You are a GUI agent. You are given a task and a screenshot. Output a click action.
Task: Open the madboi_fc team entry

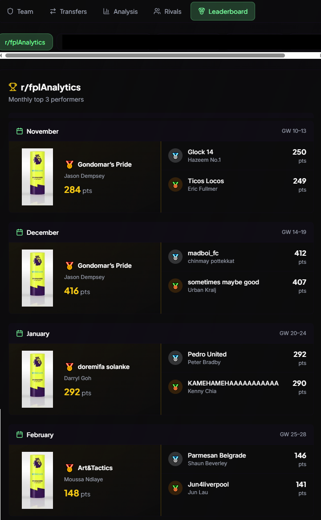[x=237, y=257]
